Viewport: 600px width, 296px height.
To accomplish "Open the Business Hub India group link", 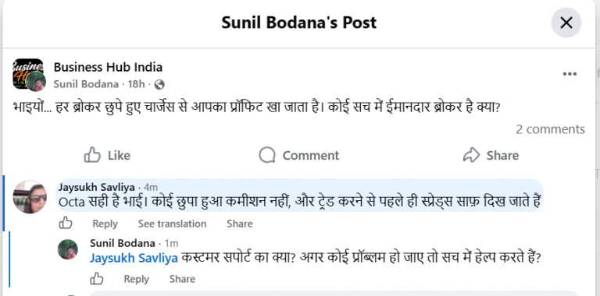I will (x=108, y=67).
